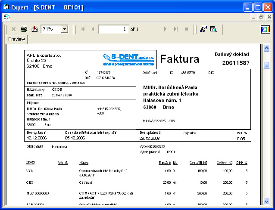Viewport: 275px width, 210px height.
Task: Click the vertical scrollbar up arrow
Action: 266,48
